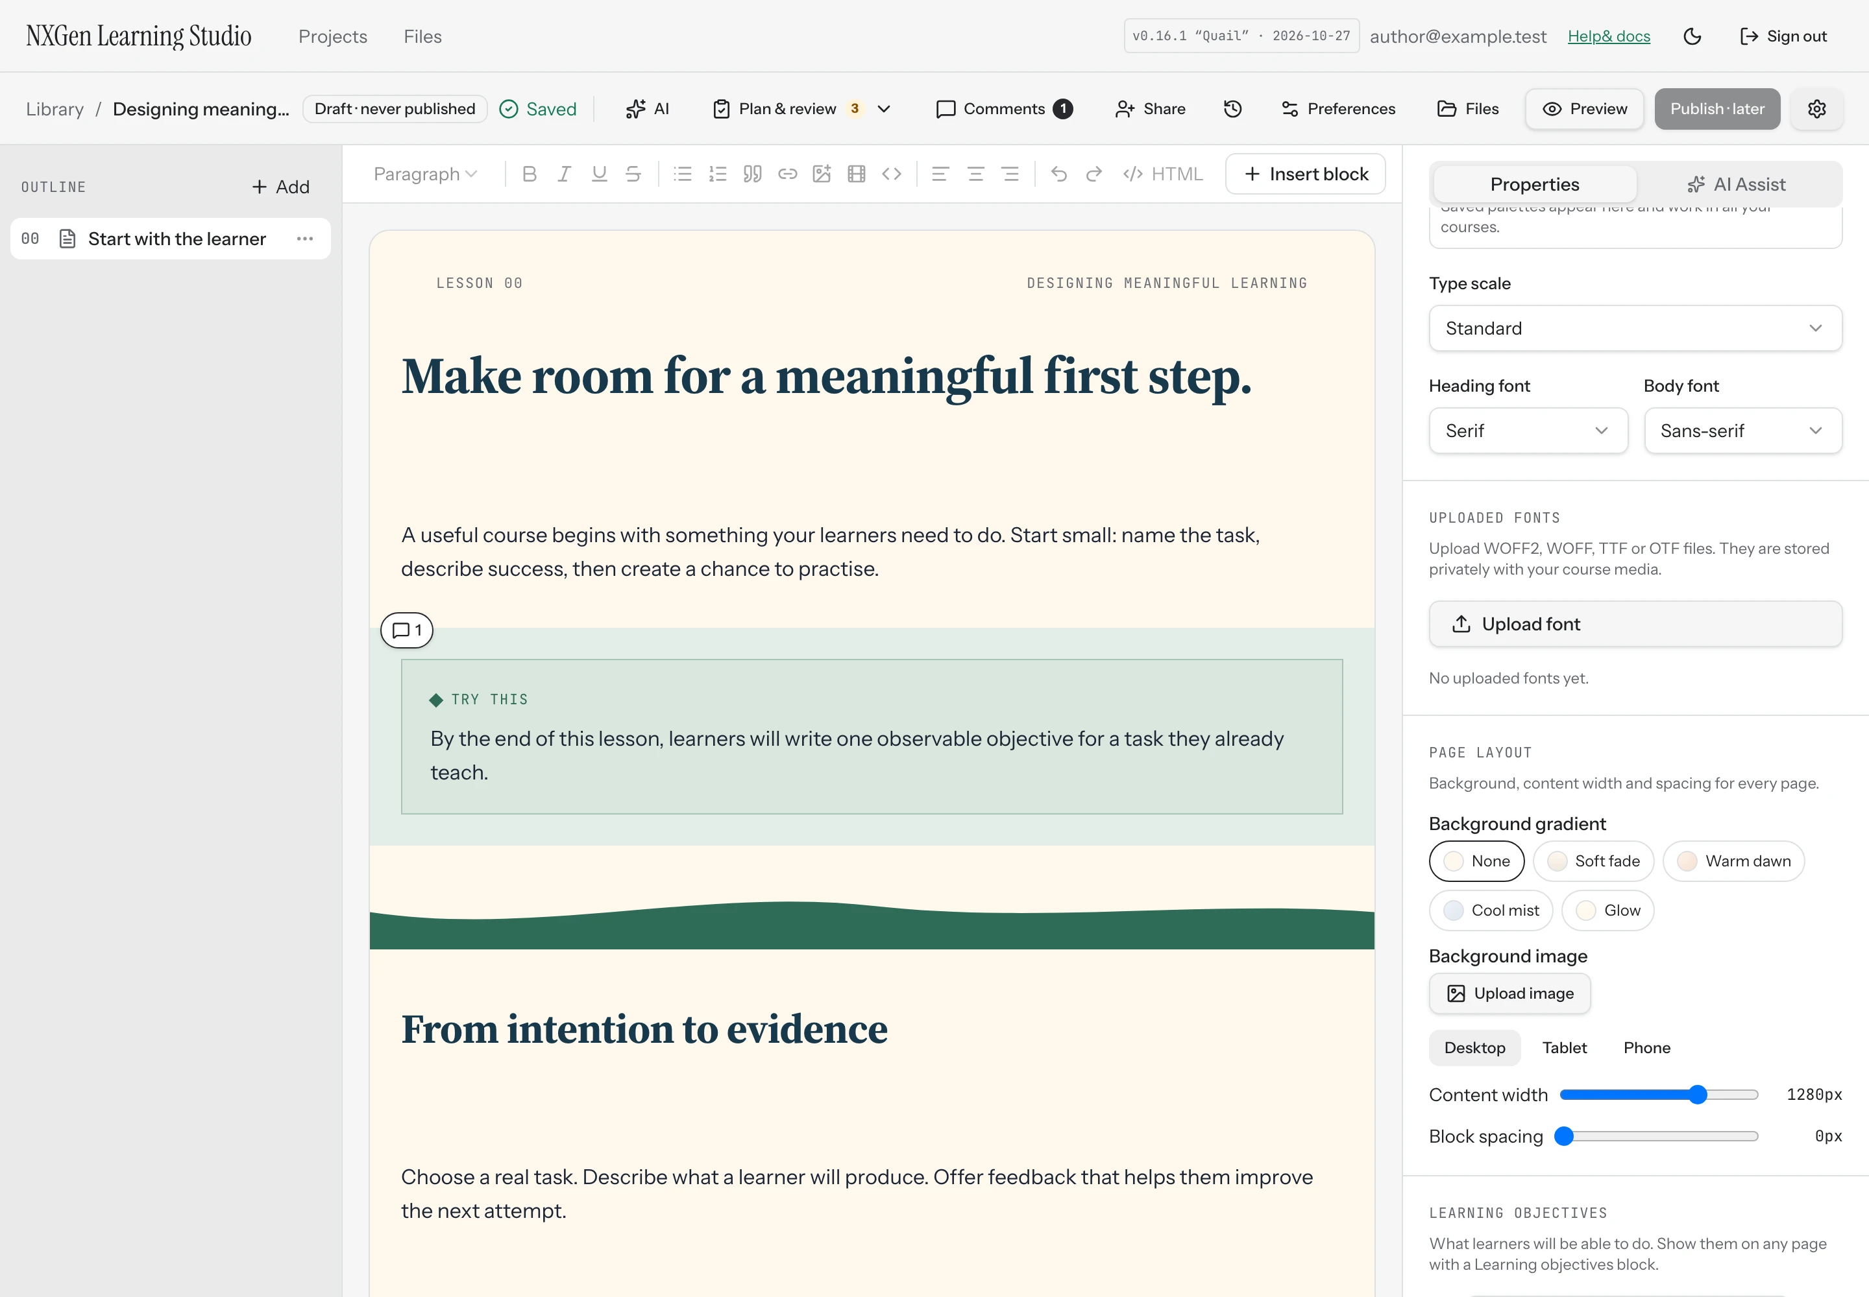Select the None background gradient
1869x1297 pixels.
coord(1476,861)
